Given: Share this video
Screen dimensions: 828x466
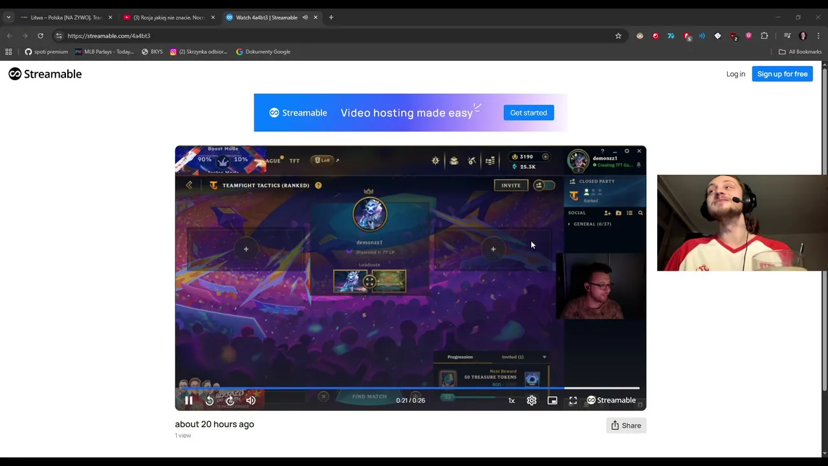Looking at the screenshot, I should pyautogui.click(x=626, y=425).
